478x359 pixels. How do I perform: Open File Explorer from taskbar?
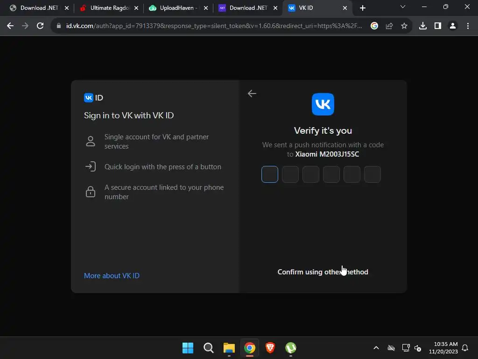point(229,348)
